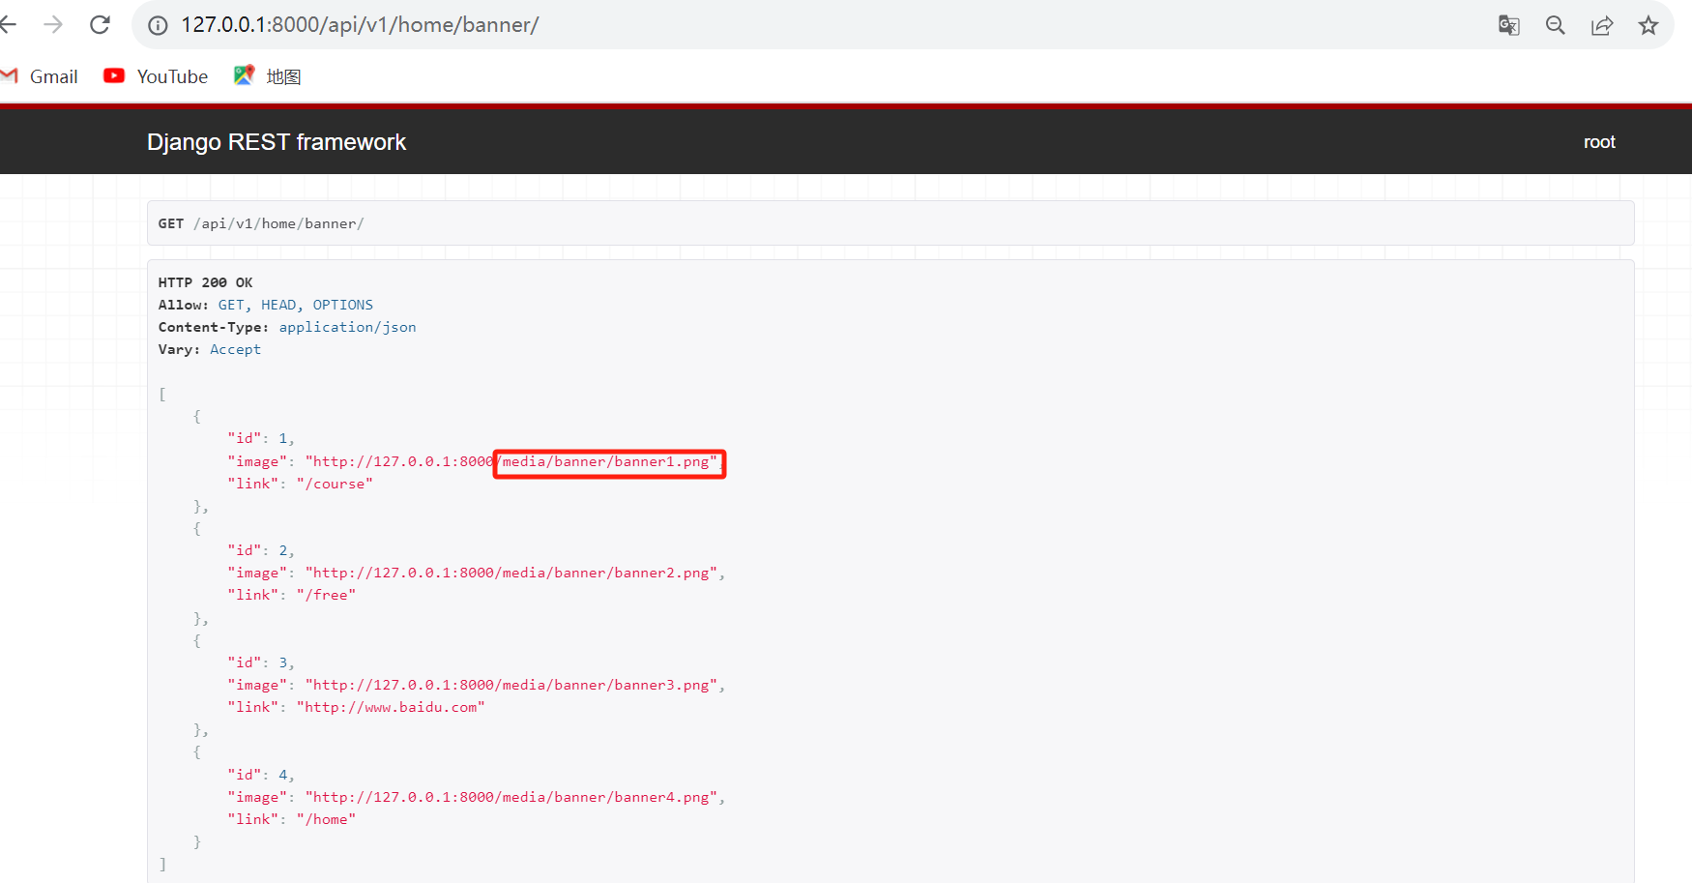Open the Google Translate page icon
The height and width of the screenshot is (883, 1692).
click(1508, 25)
